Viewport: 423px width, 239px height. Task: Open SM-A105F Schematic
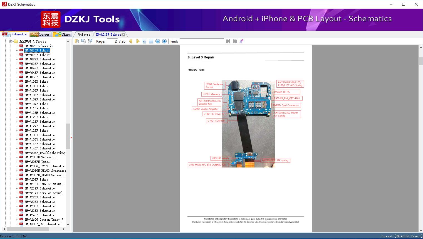pos(39,95)
